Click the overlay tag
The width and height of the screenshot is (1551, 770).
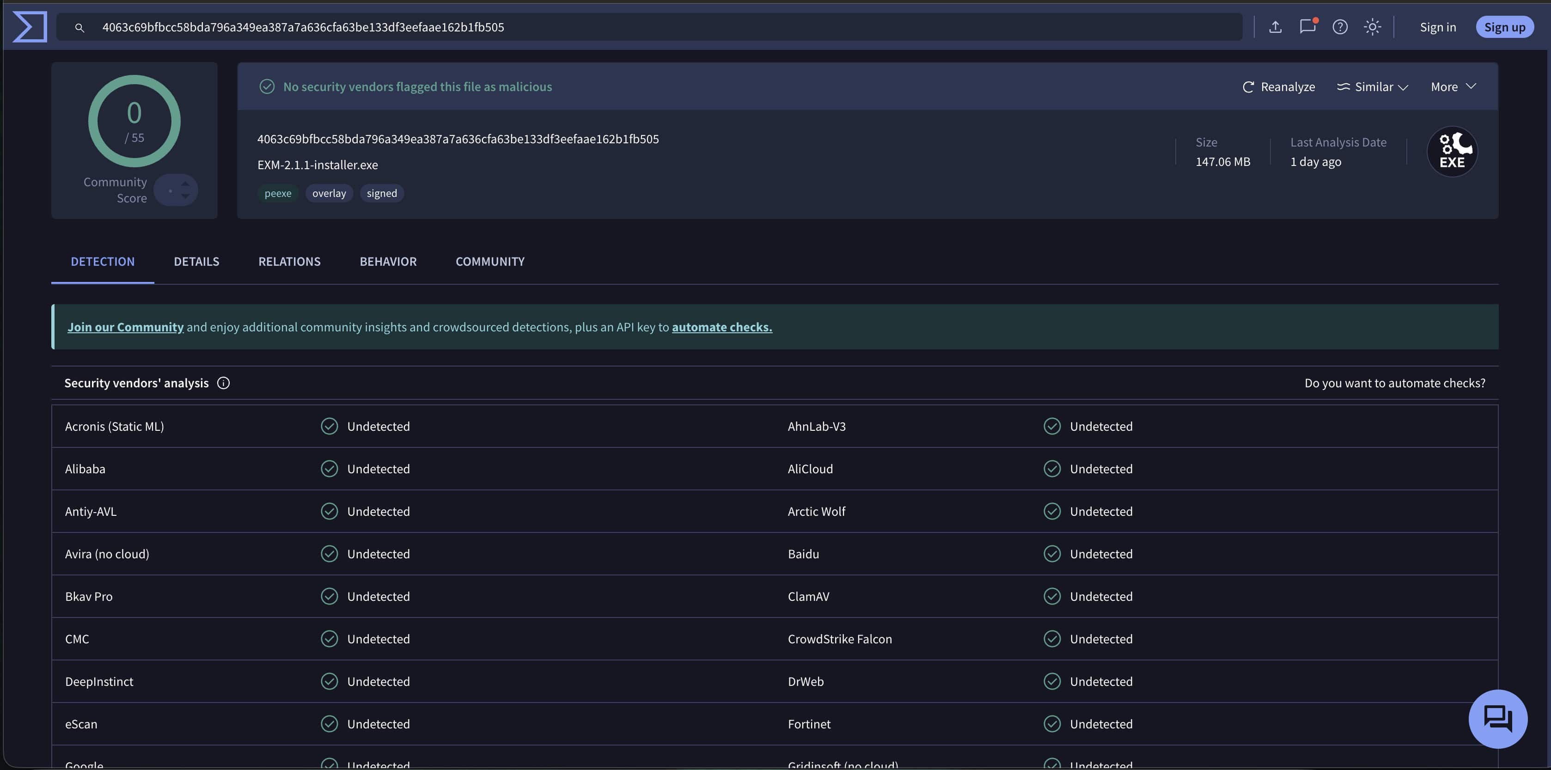(x=330, y=193)
